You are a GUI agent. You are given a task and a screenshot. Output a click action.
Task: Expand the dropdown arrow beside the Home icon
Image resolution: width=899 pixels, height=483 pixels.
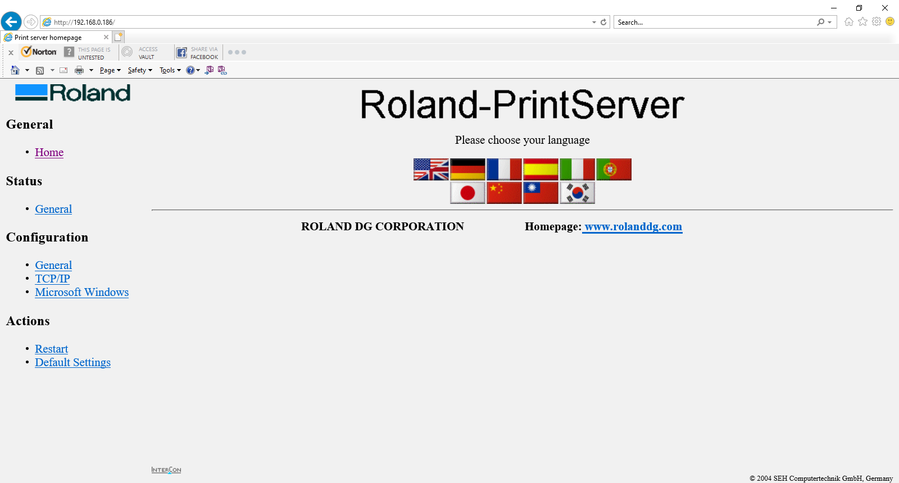pos(27,70)
